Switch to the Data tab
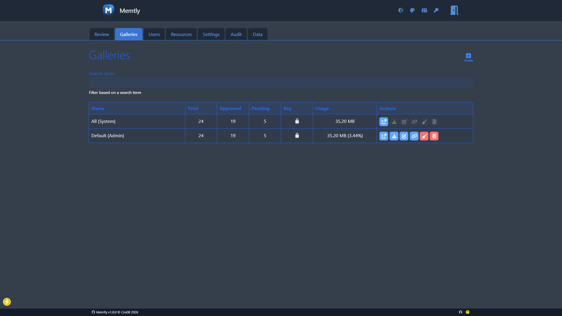The height and width of the screenshot is (316, 562). [x=258, y=34]
